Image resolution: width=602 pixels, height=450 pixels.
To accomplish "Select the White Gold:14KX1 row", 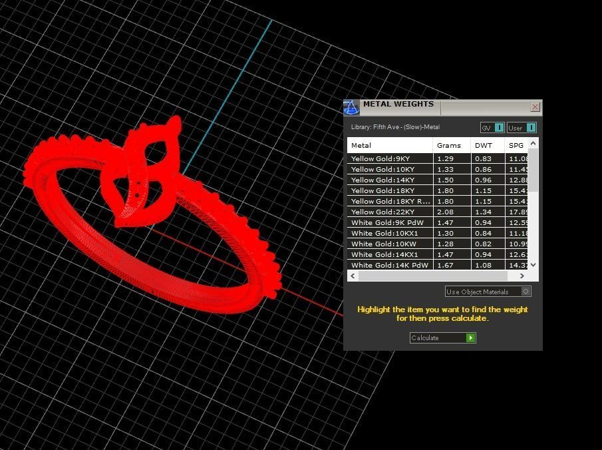I will [x=437, y=254].
